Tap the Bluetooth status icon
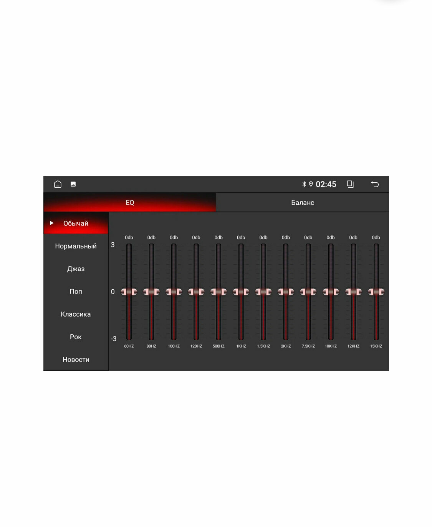The width and height of the screenshot is (432, 527). coord(304,184)
